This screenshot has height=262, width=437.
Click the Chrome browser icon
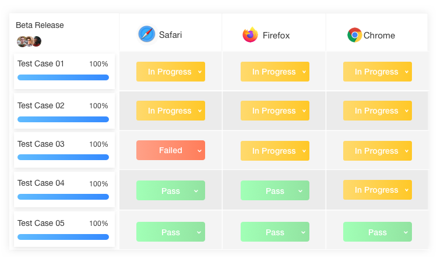[x=354, y=35]
